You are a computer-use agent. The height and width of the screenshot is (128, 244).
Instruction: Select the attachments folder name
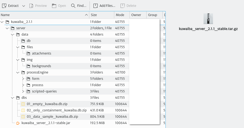[x=41, y=53]
